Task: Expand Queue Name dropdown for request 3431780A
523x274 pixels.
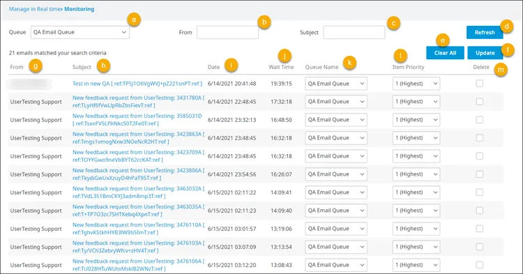Action: click(336, 102)
